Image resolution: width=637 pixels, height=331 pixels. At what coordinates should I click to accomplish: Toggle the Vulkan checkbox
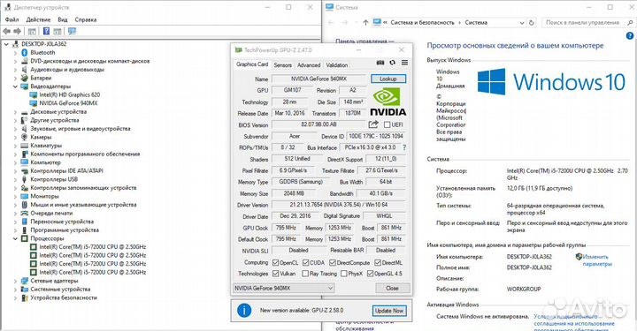[x=276, y=274]
